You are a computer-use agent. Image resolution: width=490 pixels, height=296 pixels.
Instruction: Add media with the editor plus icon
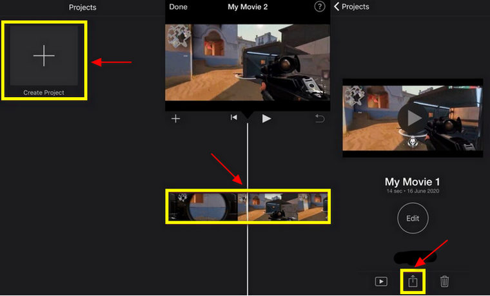tap(175, 118)
